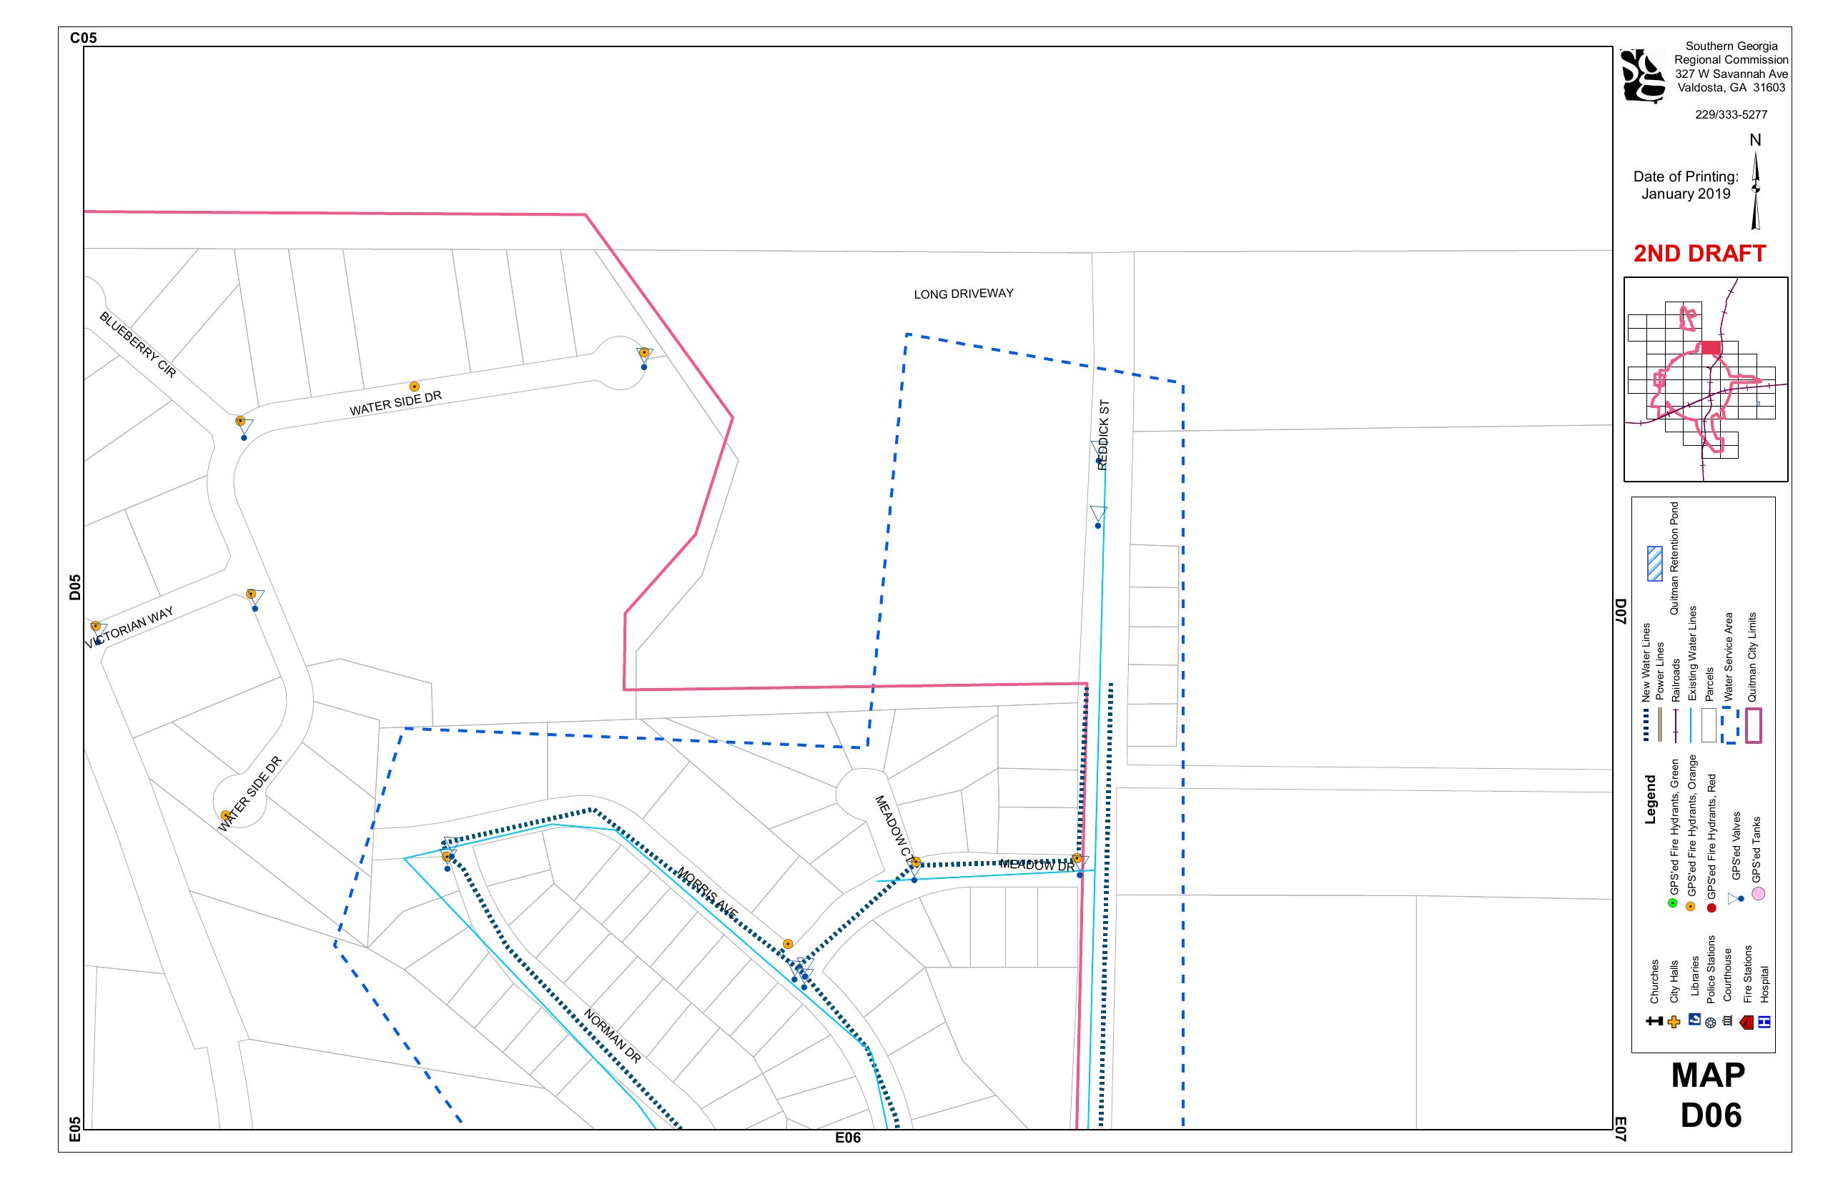Click the E06 adjacent map label
Image resolution: width=1823 pixels, height=1179 pixels.
tap(848, 1138)
